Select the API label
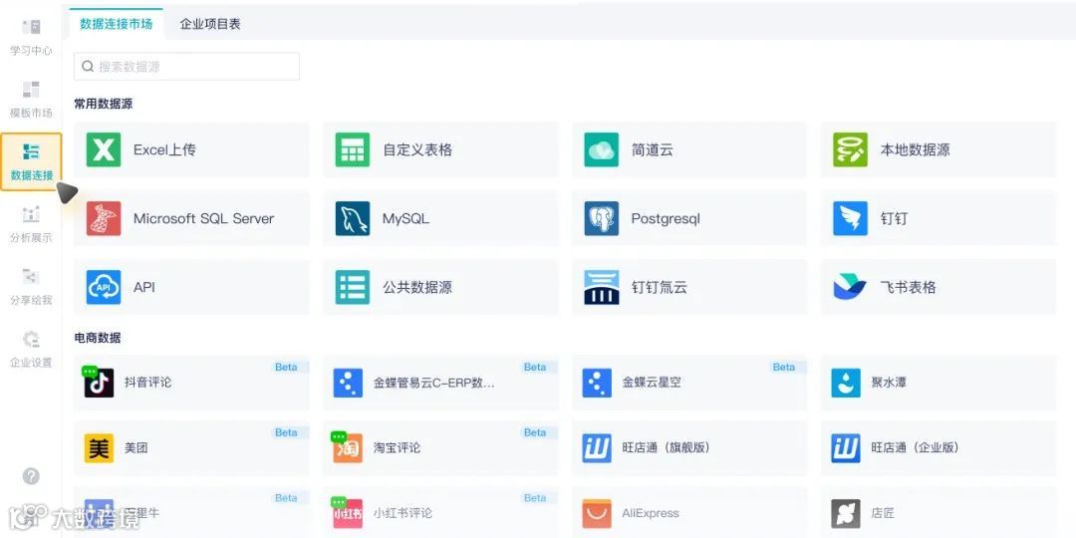 tap(144, 287)
